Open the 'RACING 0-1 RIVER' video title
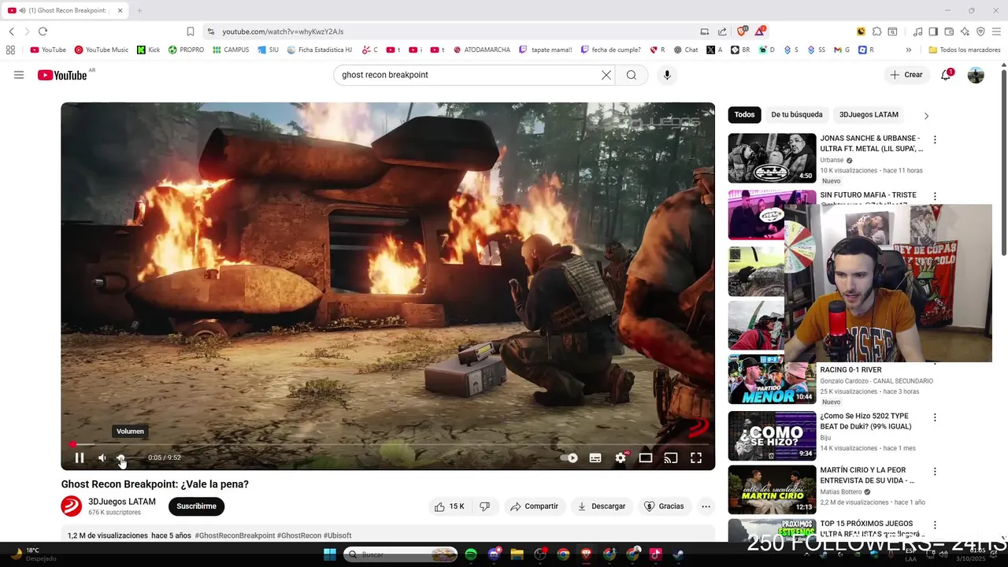This screenshot has width=1008, height=567. click(850, 370)
